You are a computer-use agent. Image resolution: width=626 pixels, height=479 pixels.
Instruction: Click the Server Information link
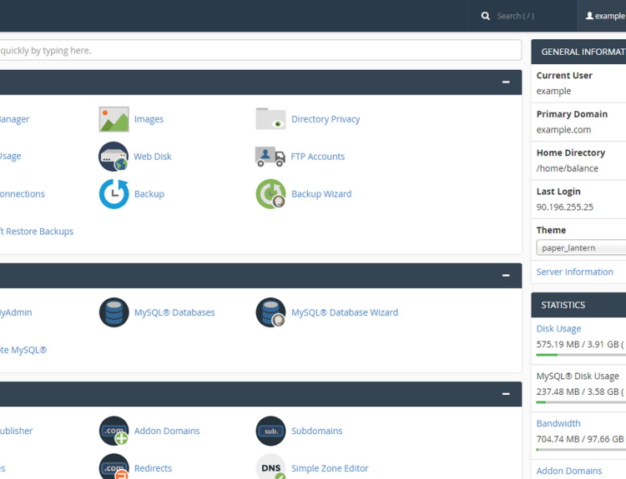tap(574, 272)
